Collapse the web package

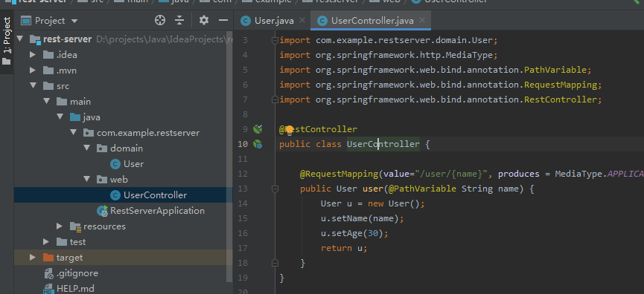87,180
